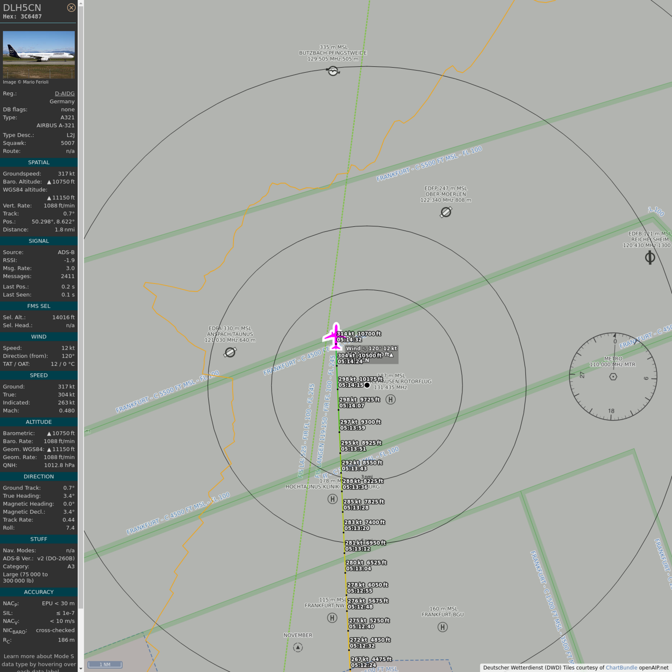Image resolution: width=672 pixels, height=672 pixels.
Task: Open the ChartBundle attribution link
Action: coord(621,667)
